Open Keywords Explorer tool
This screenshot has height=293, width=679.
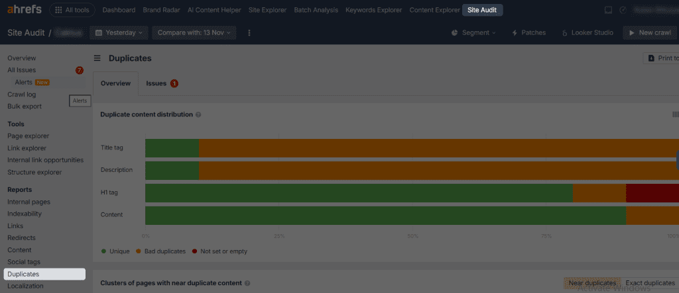point(374,10)
